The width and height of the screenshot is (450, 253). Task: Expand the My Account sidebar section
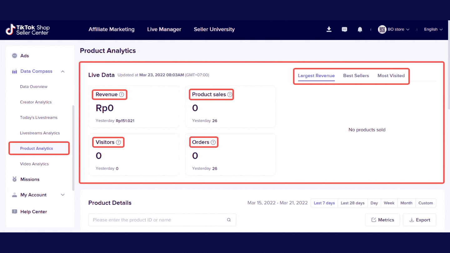62,195
